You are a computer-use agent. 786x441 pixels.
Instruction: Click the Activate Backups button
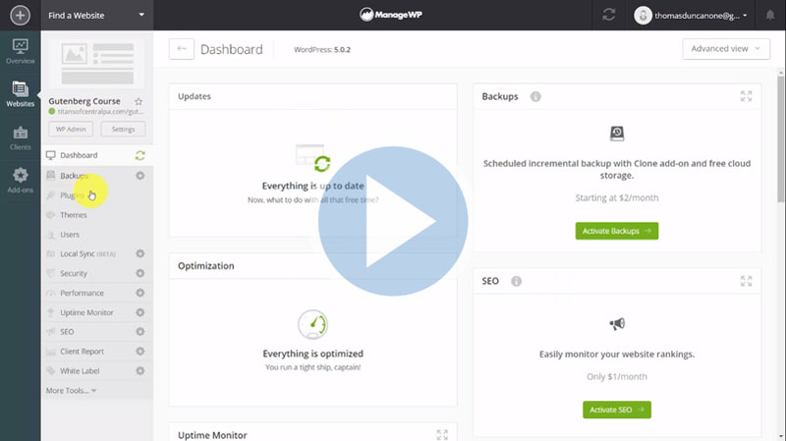[616, 231]
